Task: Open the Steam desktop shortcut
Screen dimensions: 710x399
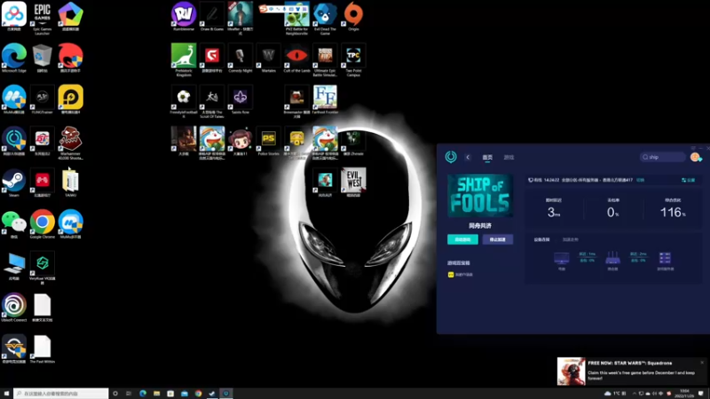Action: tap(14, 183)
